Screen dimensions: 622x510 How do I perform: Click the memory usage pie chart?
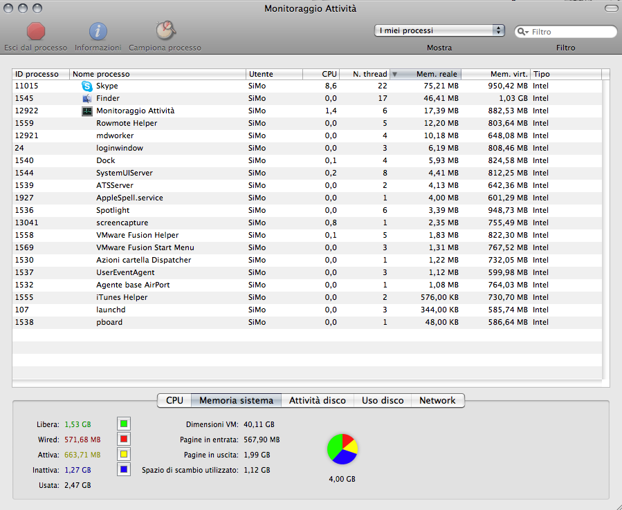point(342,449)
